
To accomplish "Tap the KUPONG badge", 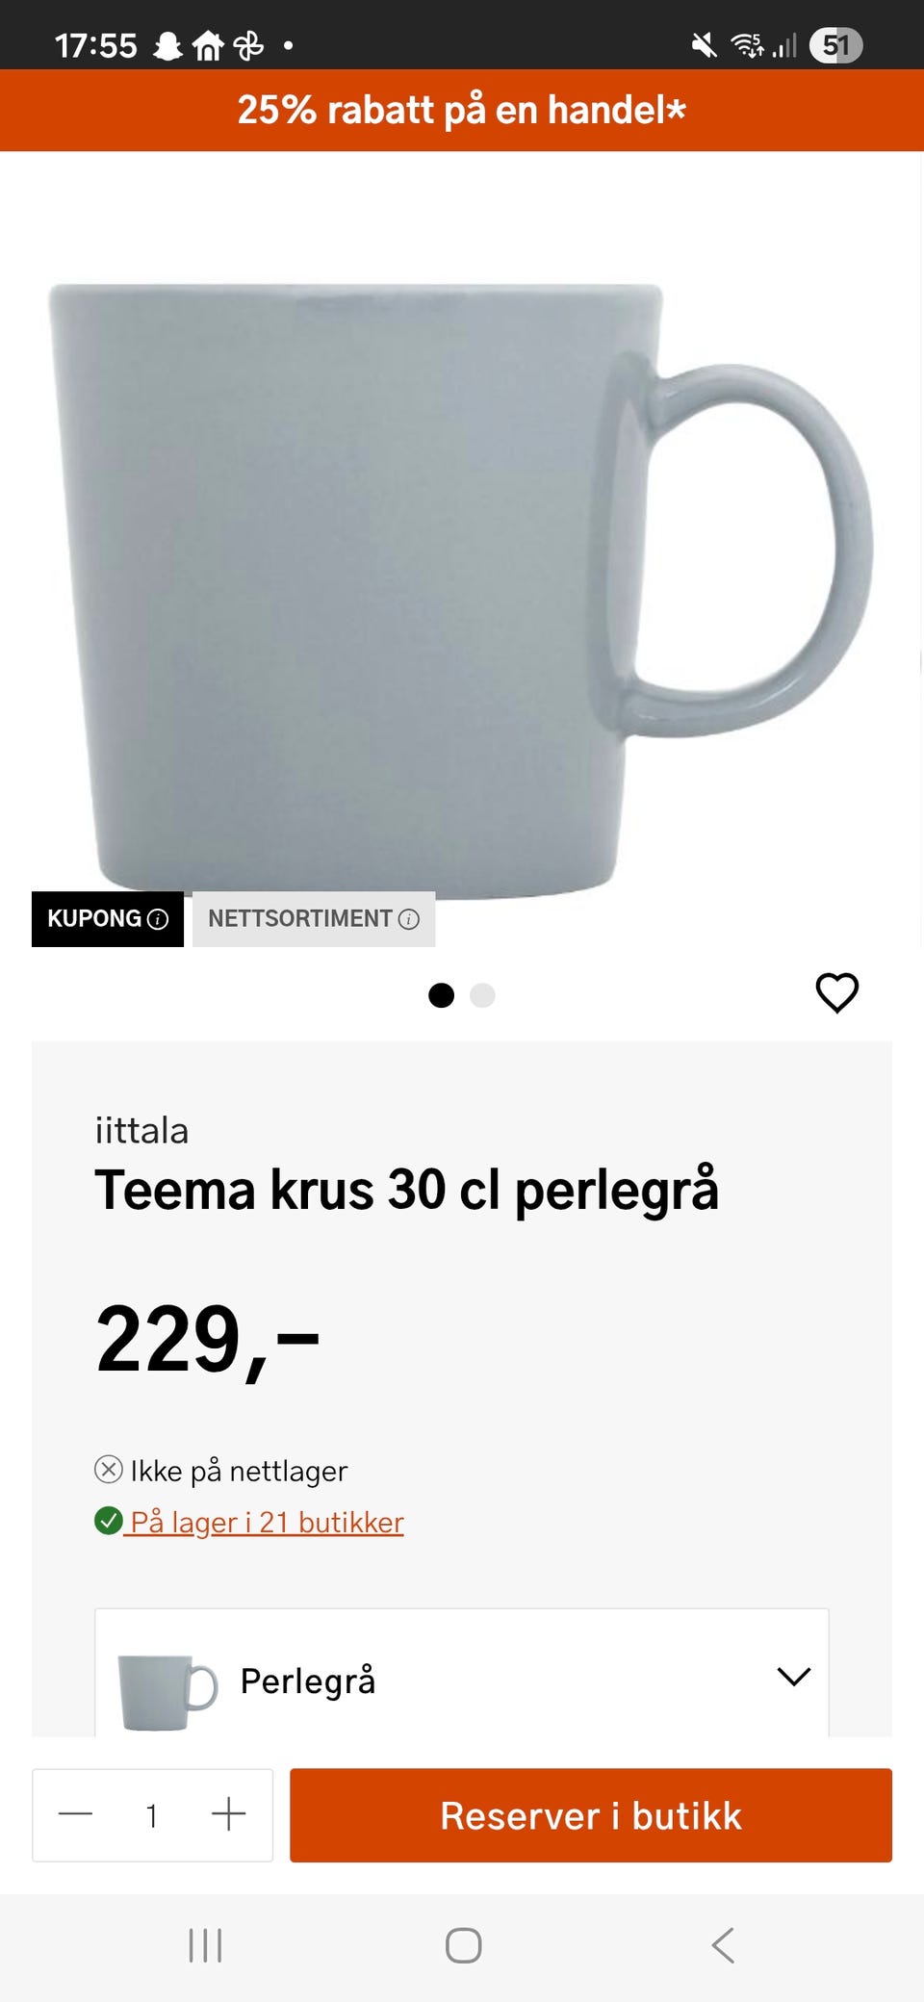I will (x=108, y=919).
